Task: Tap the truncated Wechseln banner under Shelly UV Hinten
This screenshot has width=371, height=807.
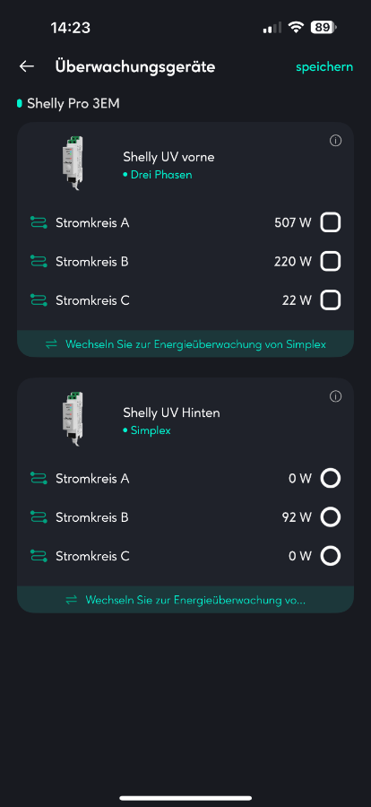Action: pyautogui.click(x=185, y=600)
